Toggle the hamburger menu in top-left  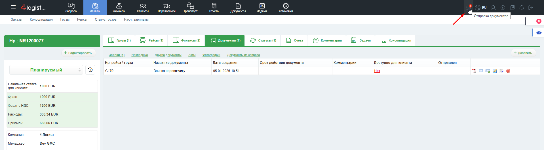pos(13,7)
